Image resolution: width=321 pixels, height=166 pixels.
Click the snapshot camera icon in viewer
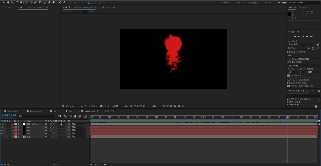point(101,106)
